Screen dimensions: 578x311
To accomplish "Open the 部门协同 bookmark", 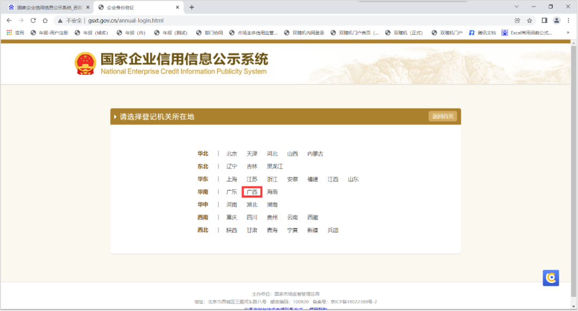I will pyautogui.click(x=209, y=33).
